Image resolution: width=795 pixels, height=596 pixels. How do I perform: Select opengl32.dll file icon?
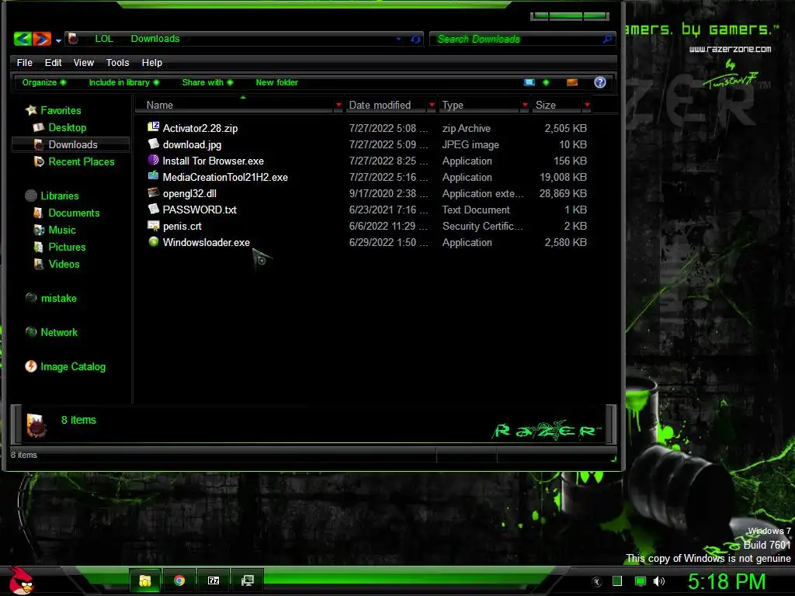coord(153,192)
